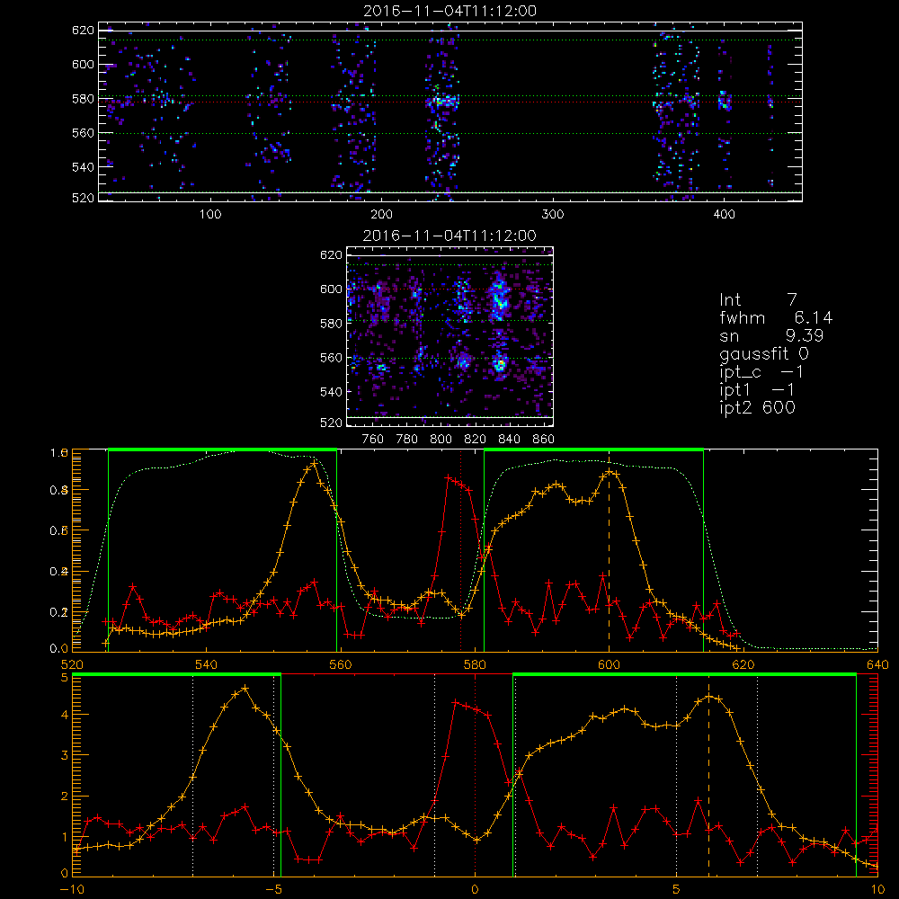The height and width of the screenshot is (899, 899).
Task: Select the 'ipt1 -1' readout line
Action: pos(757,390)
